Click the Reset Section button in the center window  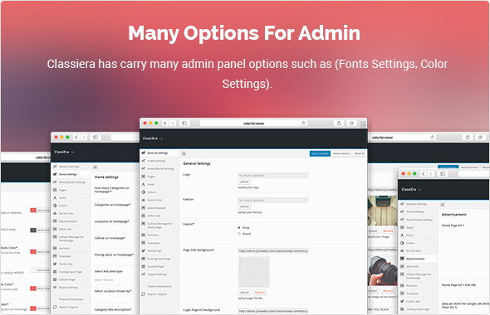pyautogui.click(x=341, y=153)
